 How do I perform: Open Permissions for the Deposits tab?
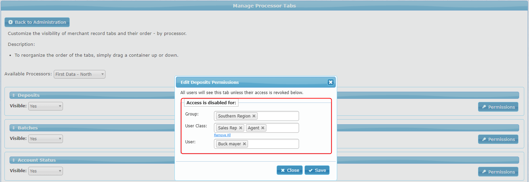click(x=498, y=107)
